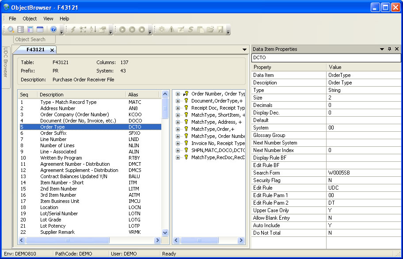Viewport: 403px width, 259px height.
Task: Click the Save floppy disk toolbar icon
Action: point(220,30)
